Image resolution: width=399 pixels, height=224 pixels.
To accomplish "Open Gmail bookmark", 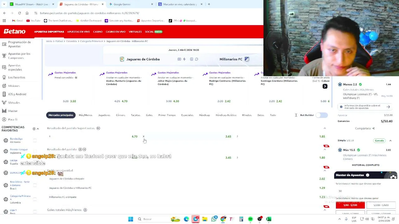I will pos(17,21).
